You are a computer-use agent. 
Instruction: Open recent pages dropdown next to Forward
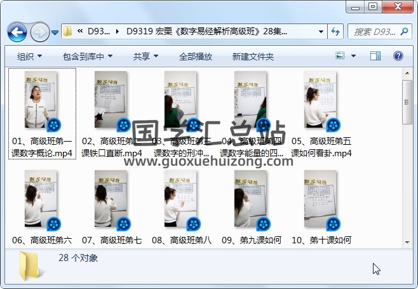click(x=55, y=32)
